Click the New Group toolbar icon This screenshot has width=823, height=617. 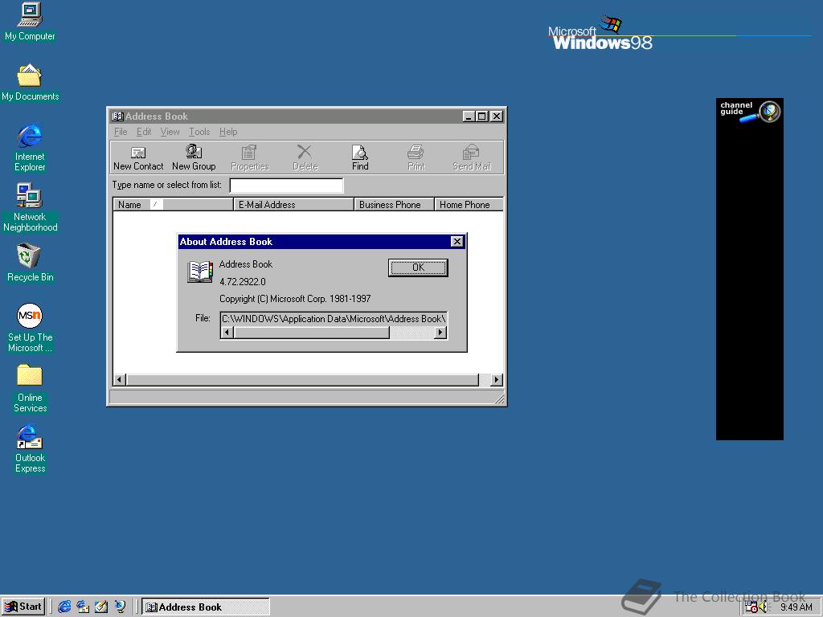tap(194, 158)
